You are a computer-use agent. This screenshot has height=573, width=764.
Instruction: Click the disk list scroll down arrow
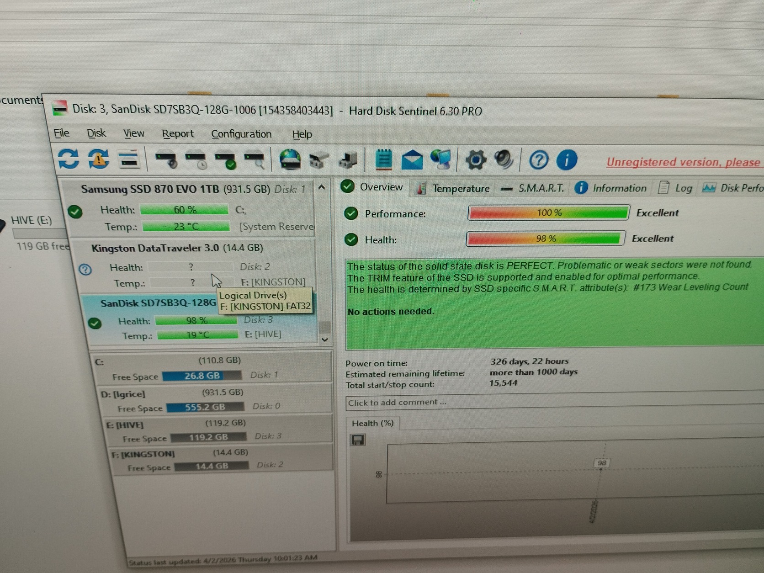tap(324, 340)
